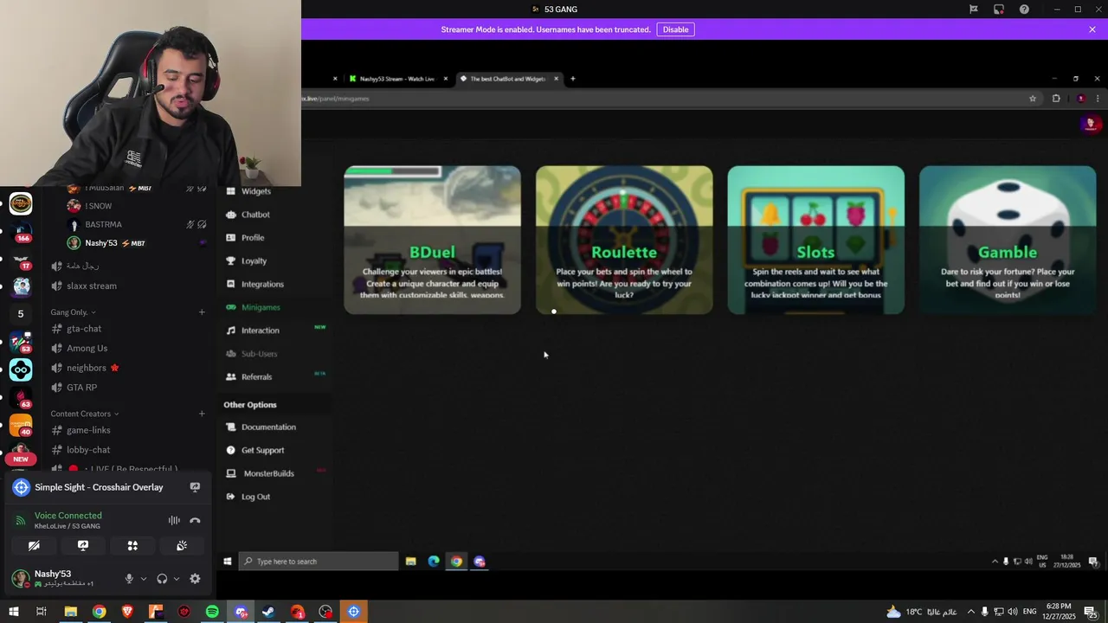This screenshot has height=623, width=1108.
Task: Create a channel in Gang Only category
Action: click(202, 312)
